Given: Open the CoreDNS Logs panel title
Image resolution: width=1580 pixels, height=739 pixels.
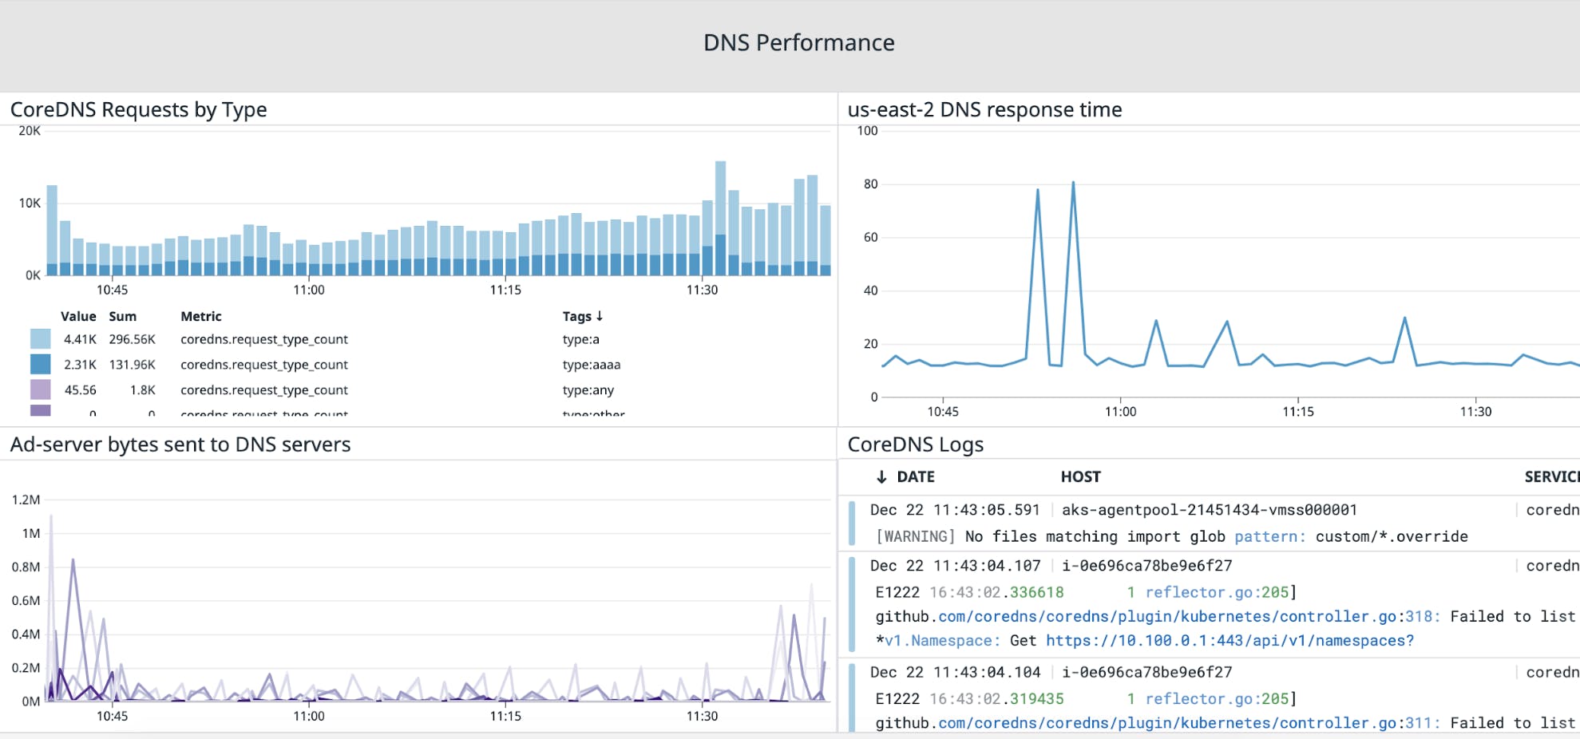Looking at the screenshot, I should pos(915,444).
